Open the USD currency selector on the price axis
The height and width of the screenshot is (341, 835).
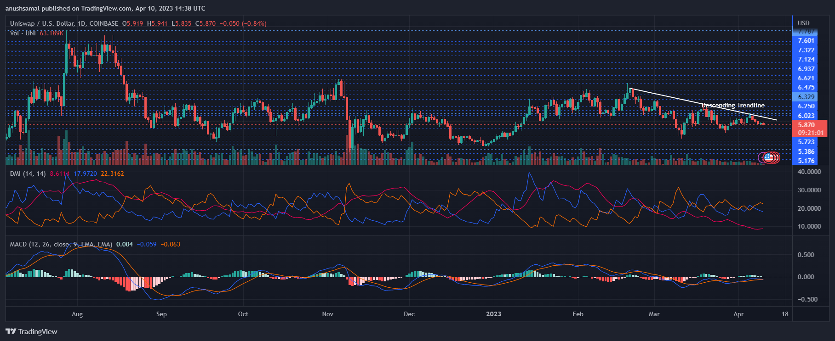coord(803,23)
